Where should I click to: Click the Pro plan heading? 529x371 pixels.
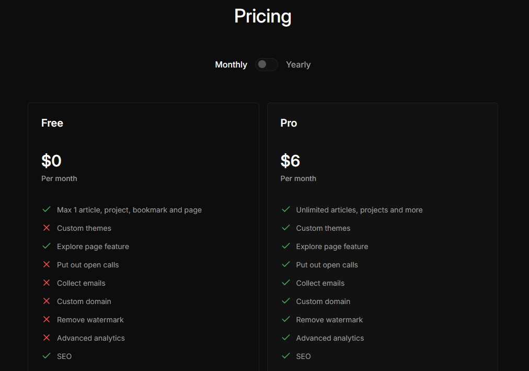(x=289, y=123)
